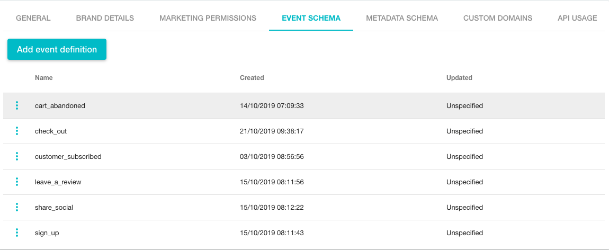The height and width of the screenshot is (250, 609).
Task: Open the Brand Details tab
Action: (105, 18)
